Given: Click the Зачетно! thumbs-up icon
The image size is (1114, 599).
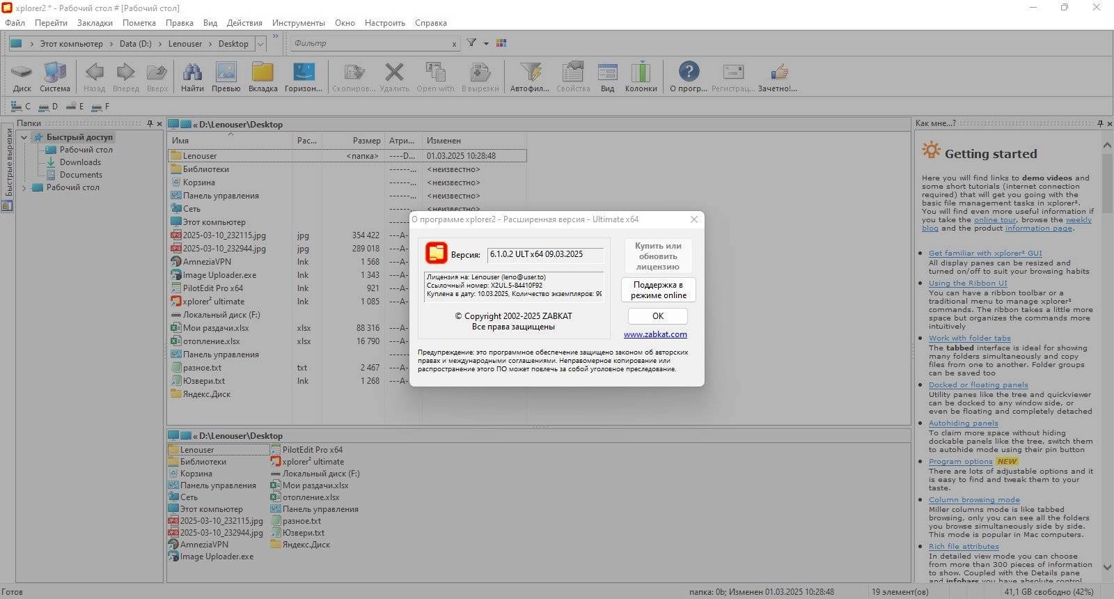Looking at the screenshot, I should (778, 77).
